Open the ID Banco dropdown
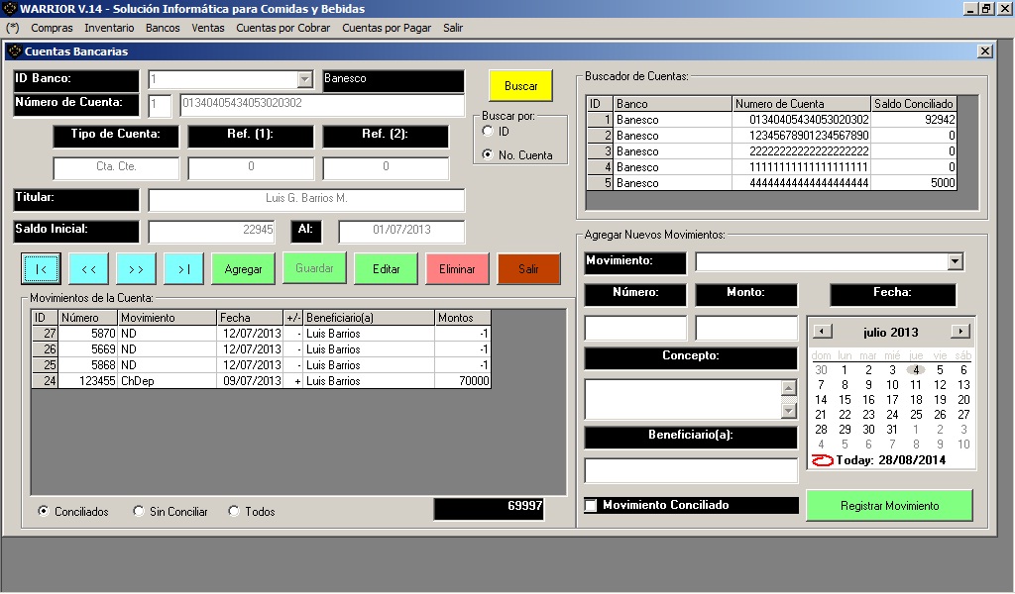 click(x=304, y=80)
